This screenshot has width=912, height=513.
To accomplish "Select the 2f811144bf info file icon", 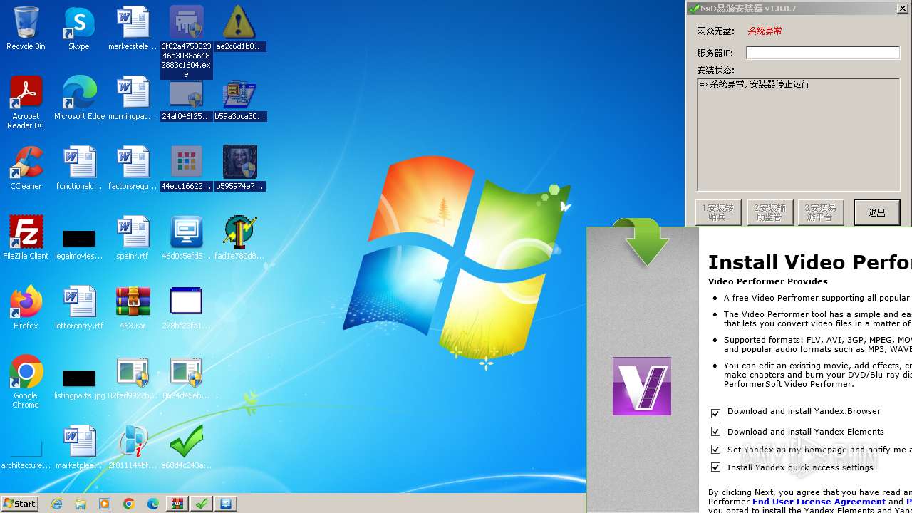I will point(133,447).
